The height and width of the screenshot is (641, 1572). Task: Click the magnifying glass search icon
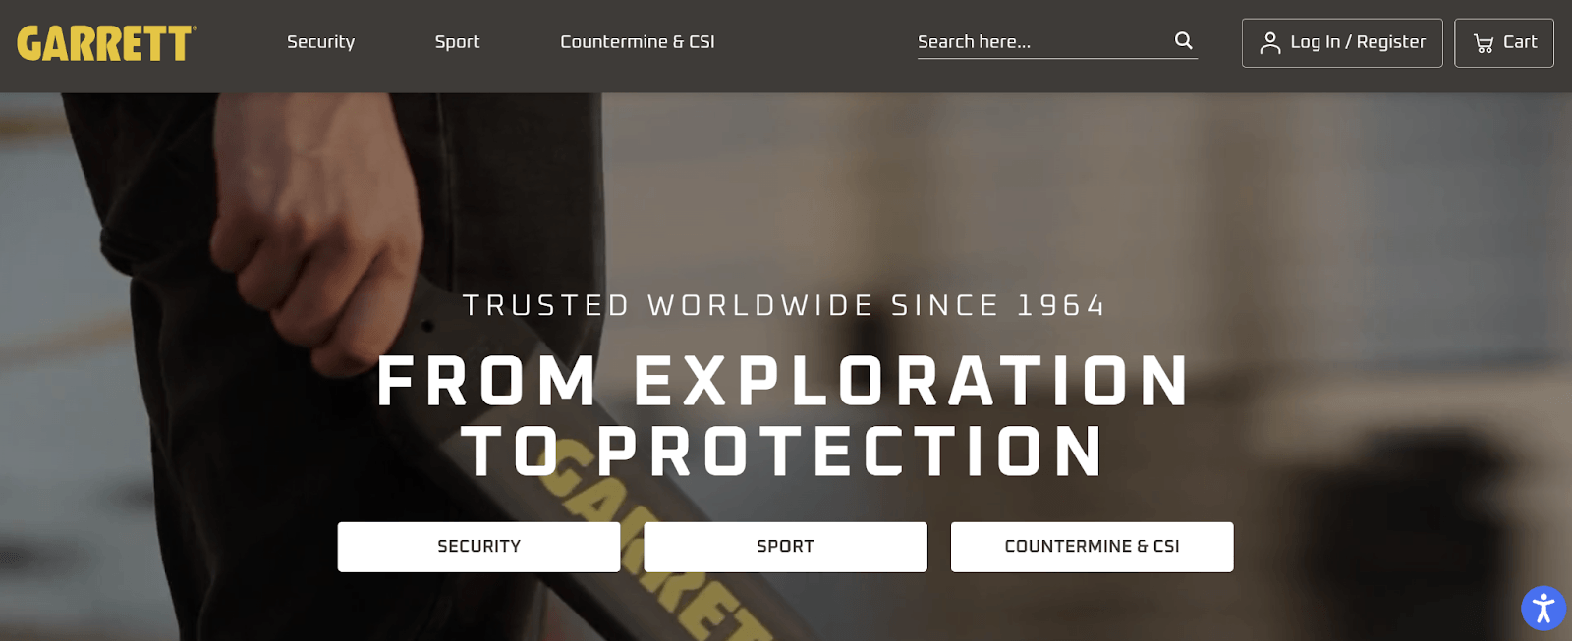(1183, 41)
